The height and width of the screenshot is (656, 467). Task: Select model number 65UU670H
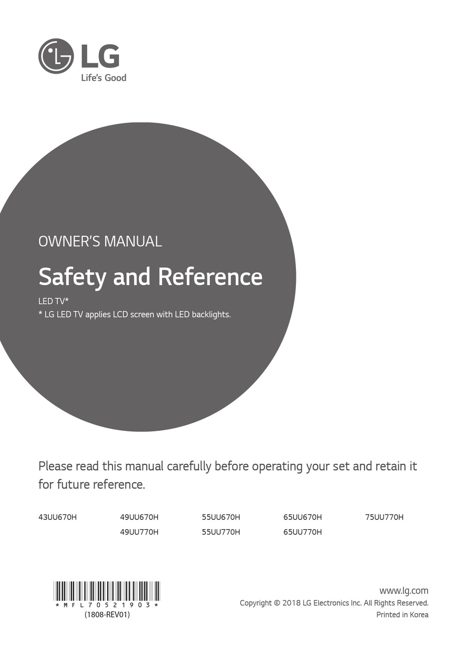(302, 517)
